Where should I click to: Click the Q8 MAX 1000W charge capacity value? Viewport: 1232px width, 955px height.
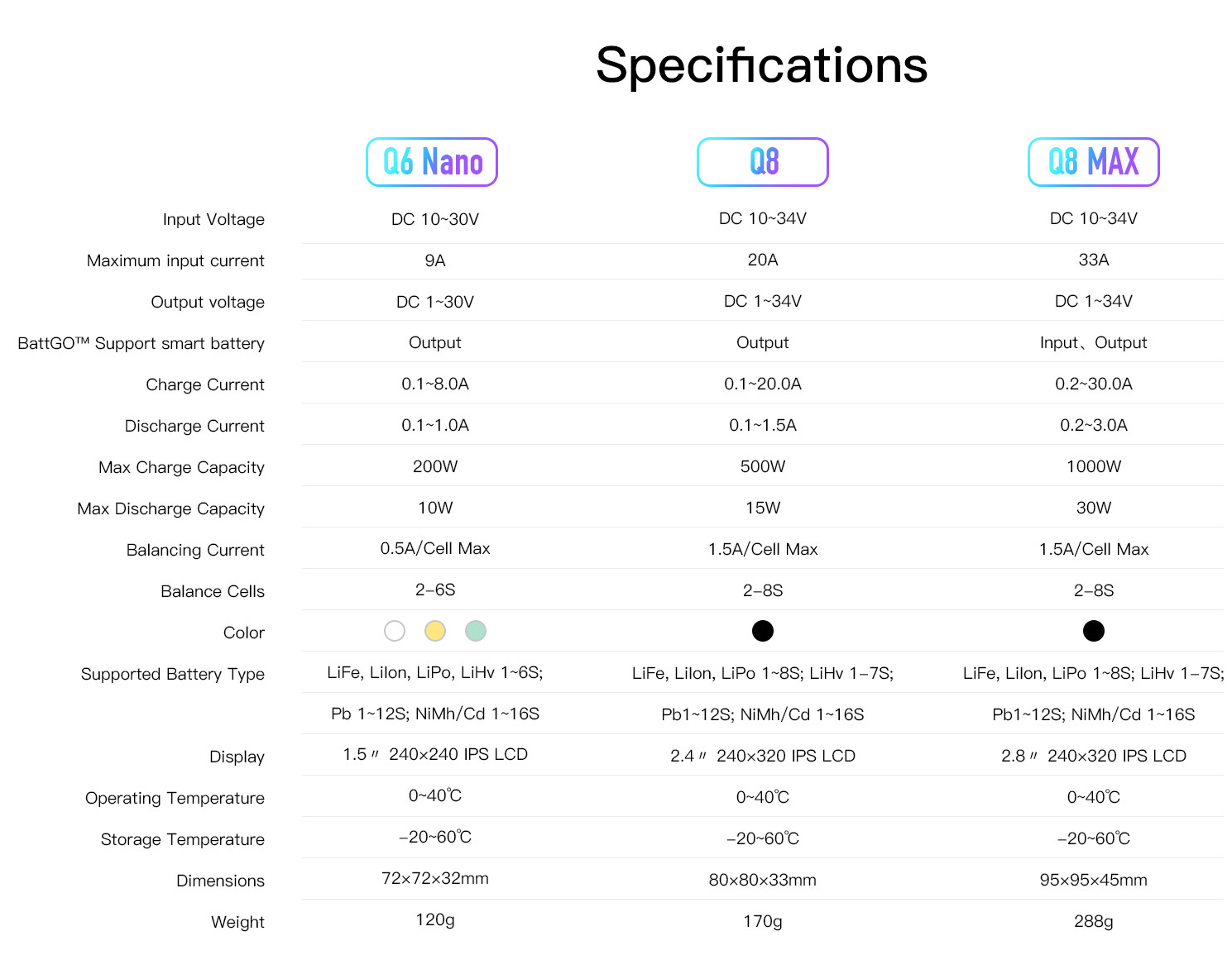[x=1094, y=466]
